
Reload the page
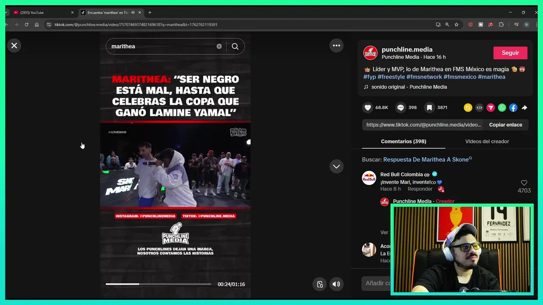26,25
